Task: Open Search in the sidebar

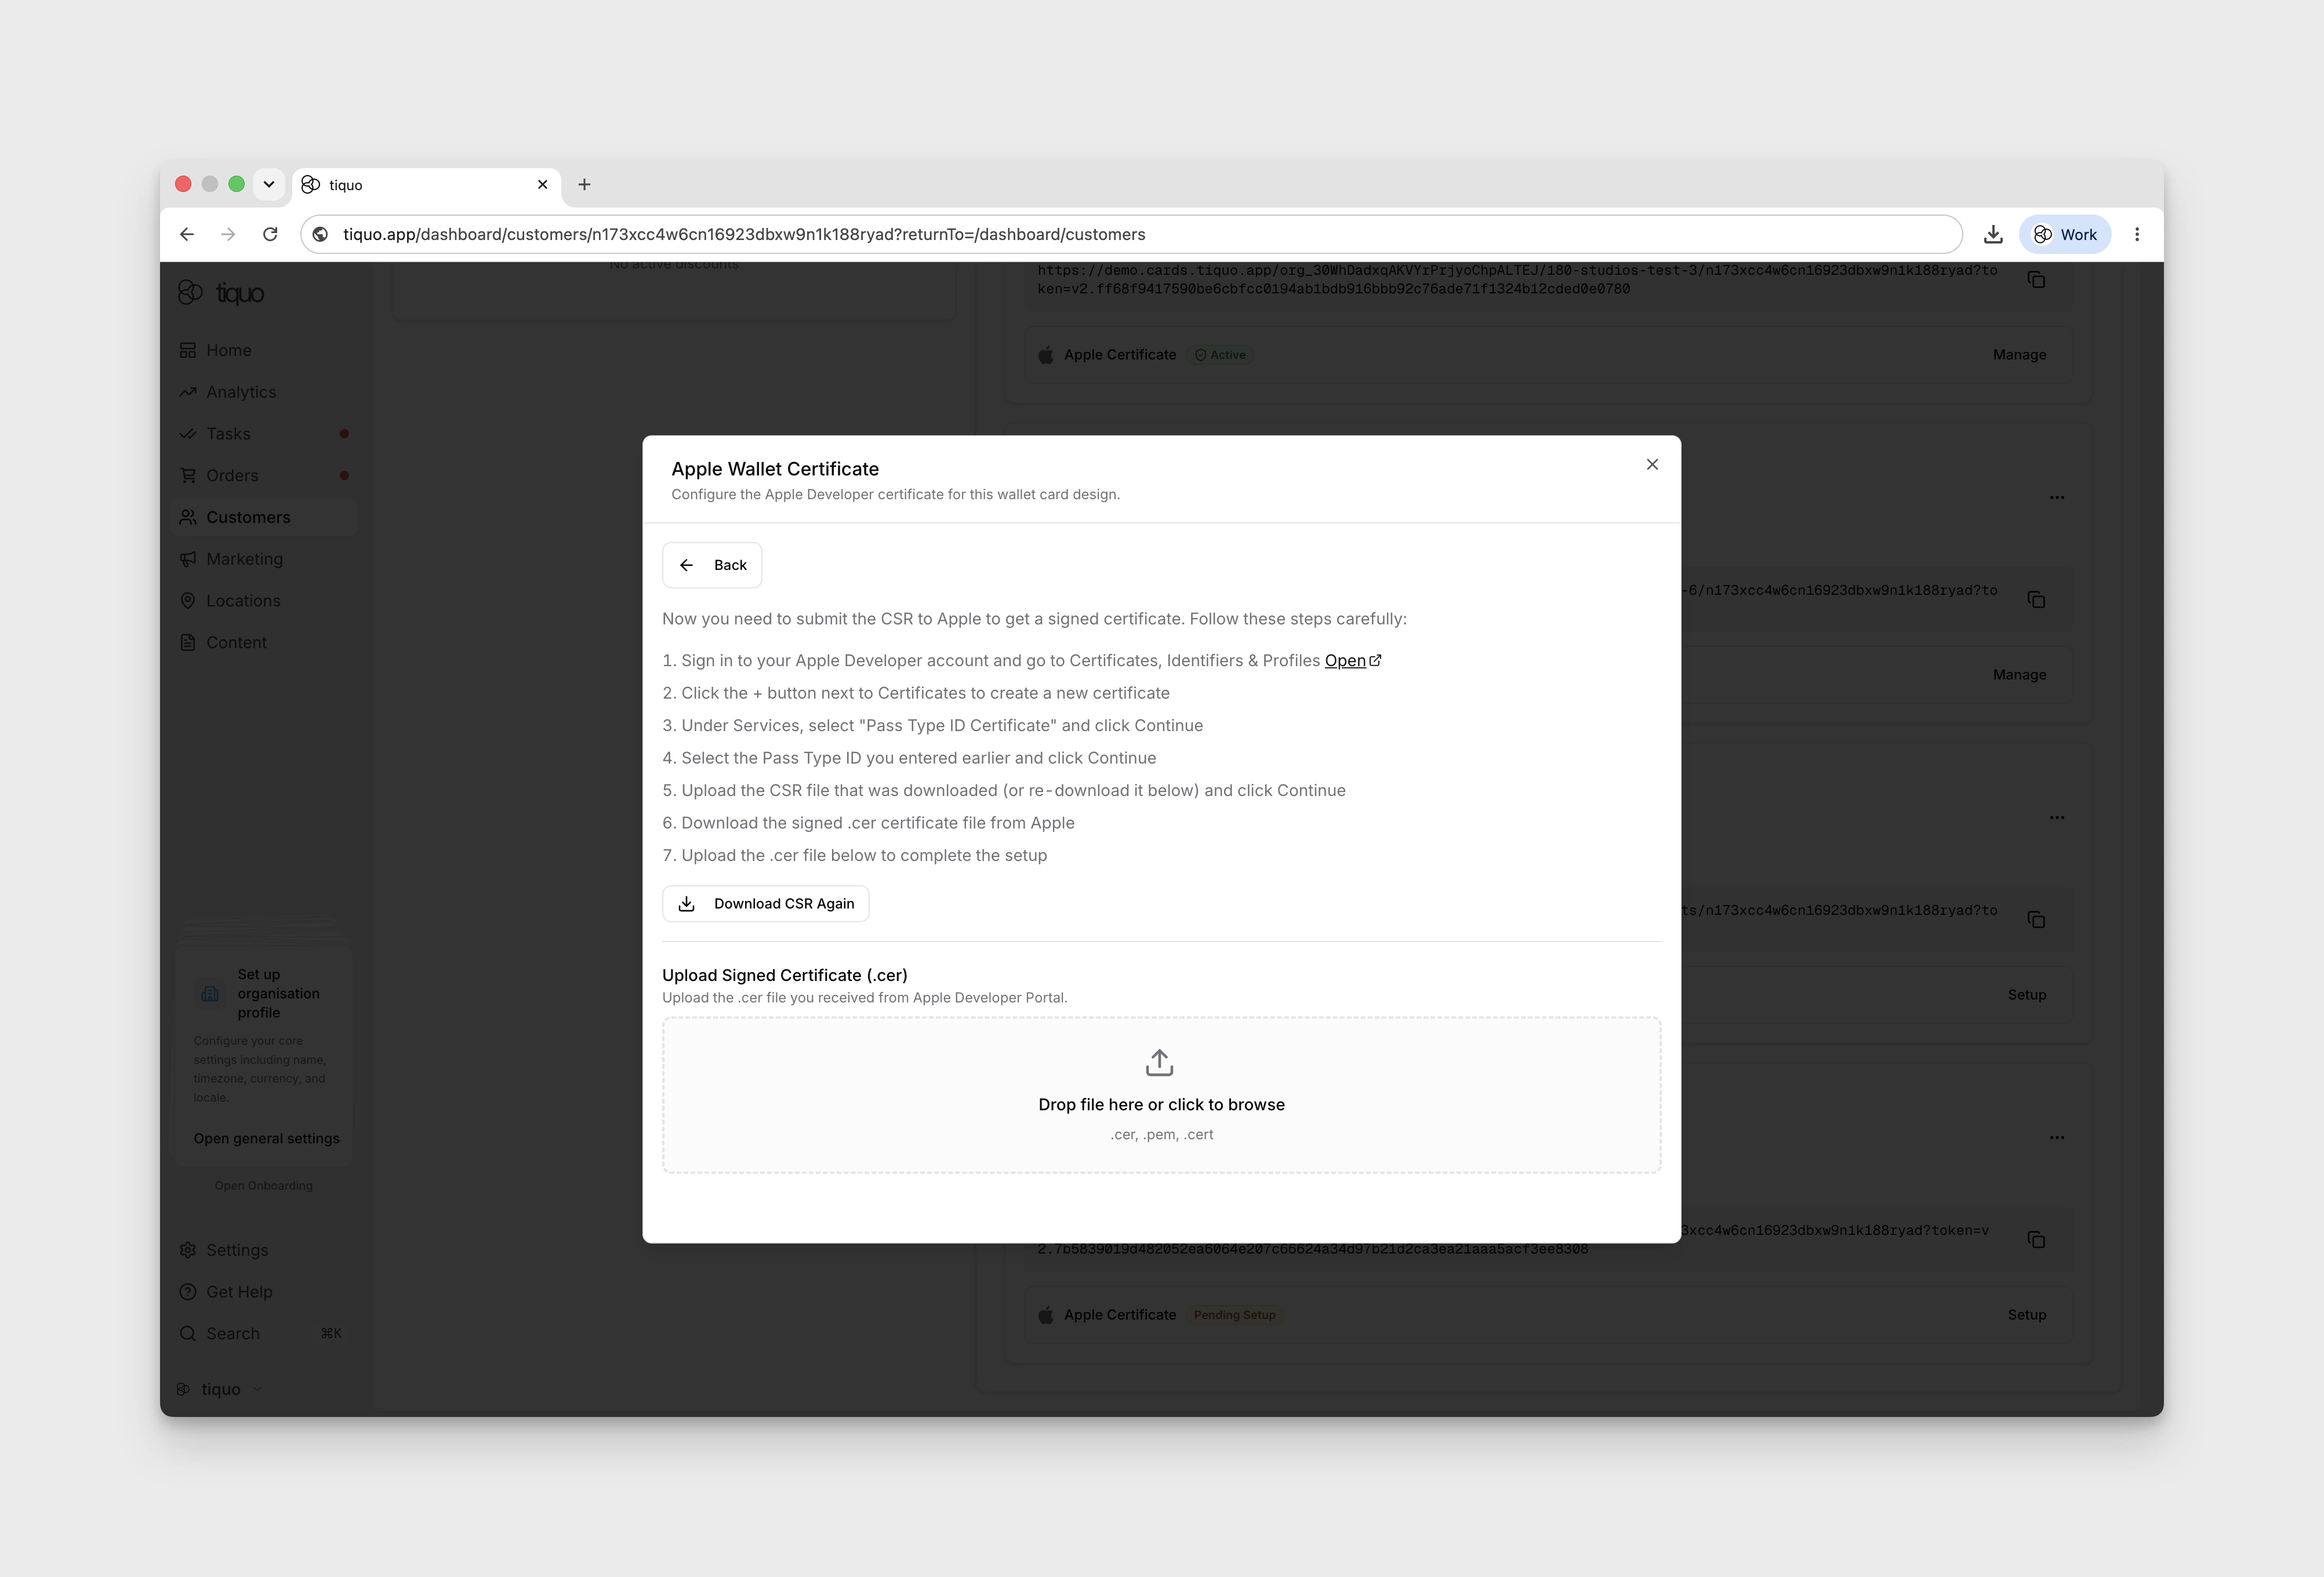Action: (264, 1333)
